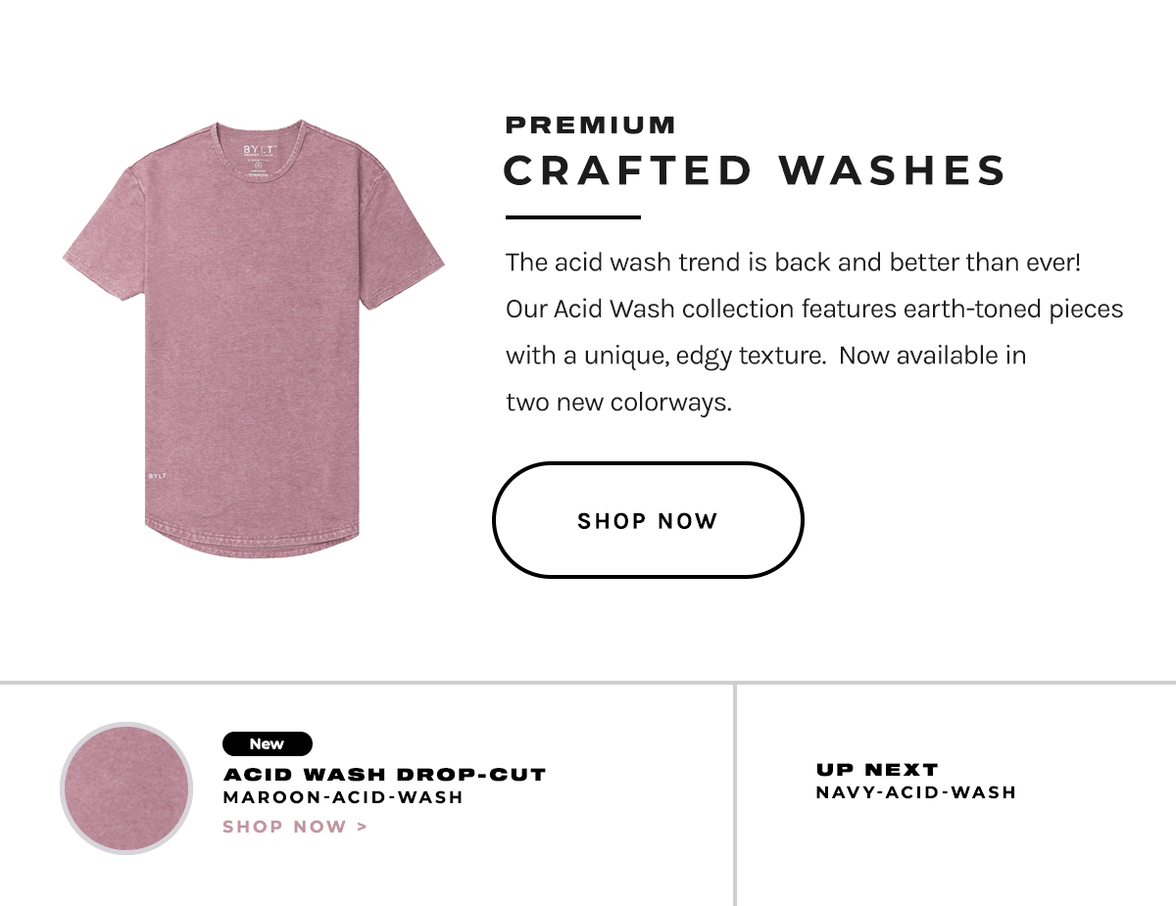Image resolution: width=1176 pixels, height=906 pixels.
Task: Click the arrow after SHOP NOW text
Action: pos(361,827)
